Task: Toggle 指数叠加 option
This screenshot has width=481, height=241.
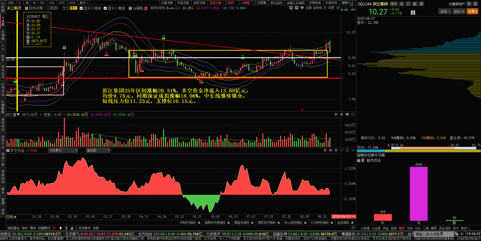Action: point(14,228)
